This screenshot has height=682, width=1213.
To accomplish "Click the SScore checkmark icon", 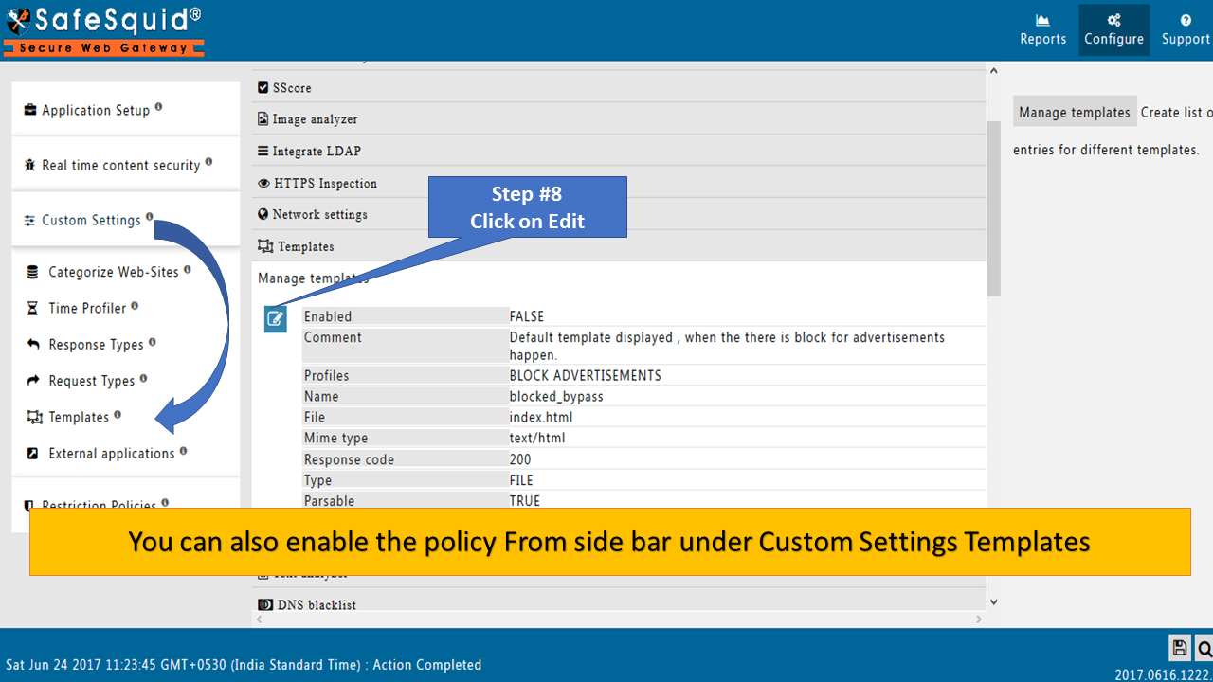I will (263, 87).
